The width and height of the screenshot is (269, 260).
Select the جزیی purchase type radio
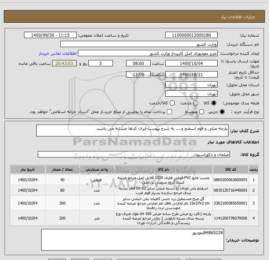[222, 112]
